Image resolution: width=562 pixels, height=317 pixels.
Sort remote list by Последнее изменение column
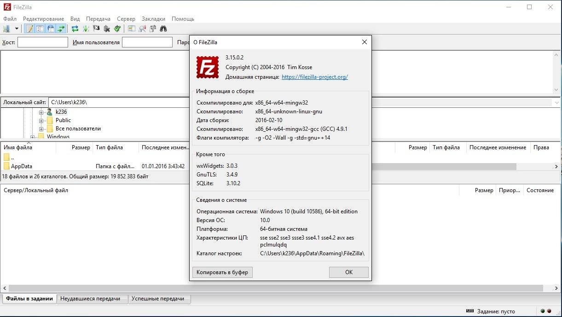pos(498,147)
